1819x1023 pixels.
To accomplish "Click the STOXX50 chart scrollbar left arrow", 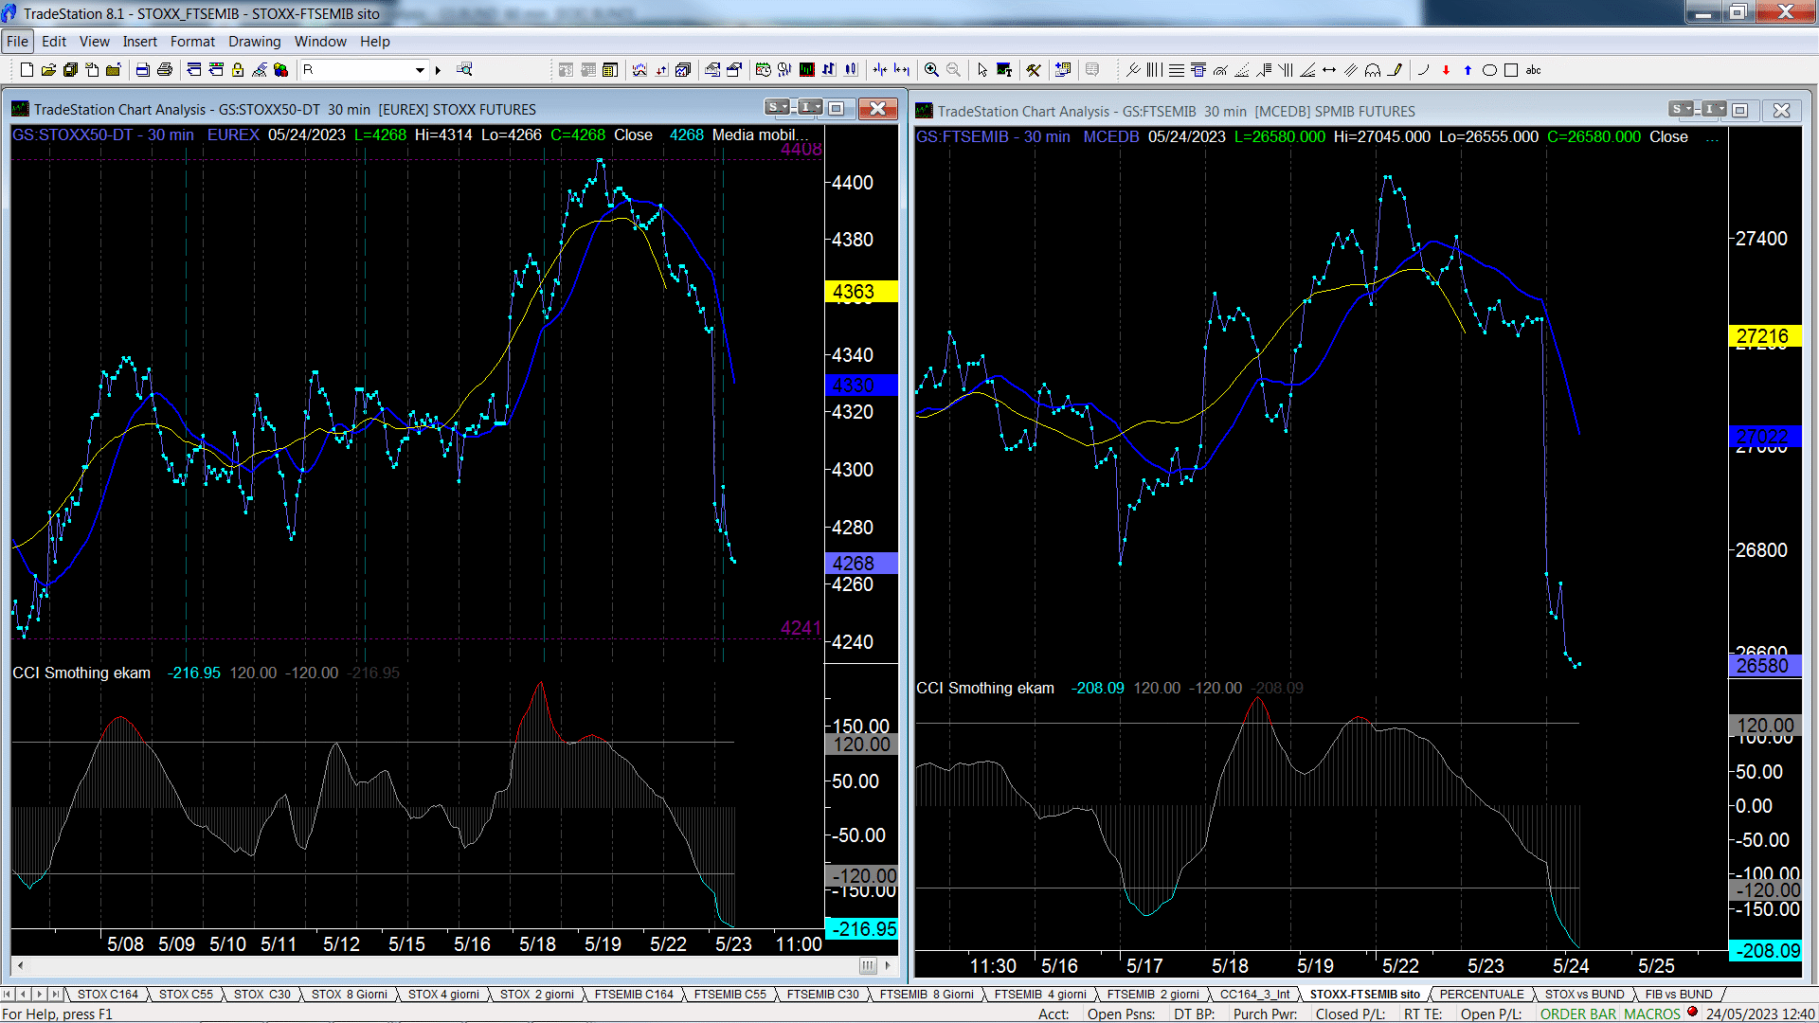I will (x=20, y=965).
